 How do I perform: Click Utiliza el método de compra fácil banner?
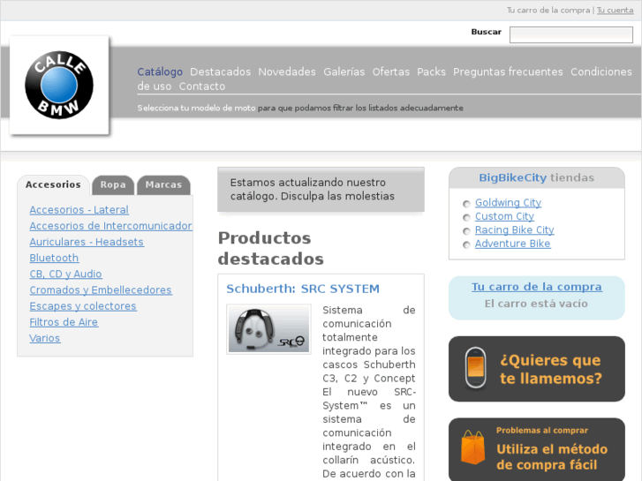click(x=537, y=449)
